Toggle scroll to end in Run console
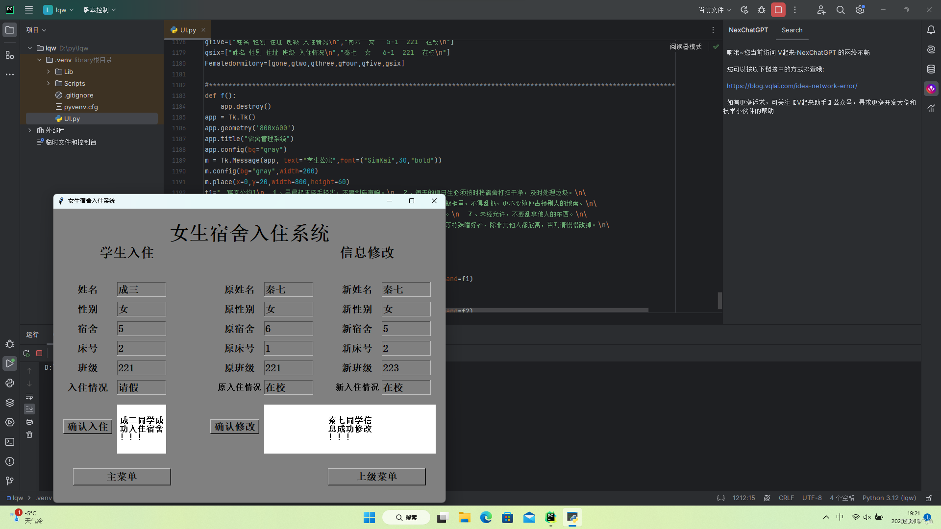Screen dimensions: 941x529 tap(29, 409)
